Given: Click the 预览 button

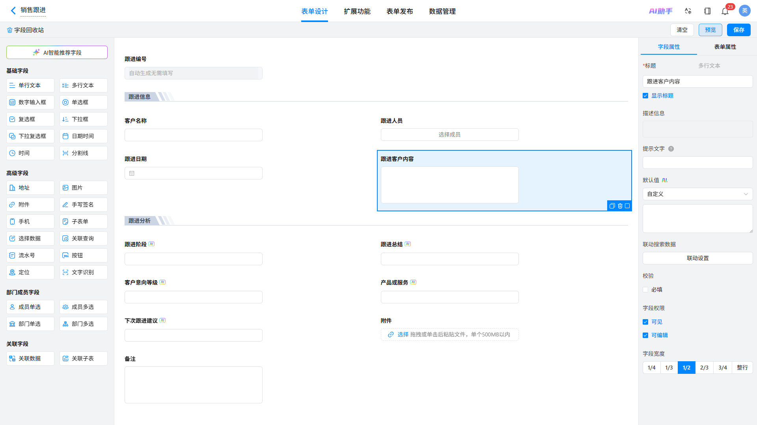Looking at the screenshot, I should 710,30.
